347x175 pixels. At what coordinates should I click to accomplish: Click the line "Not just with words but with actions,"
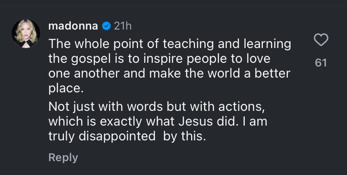point(157,107)
